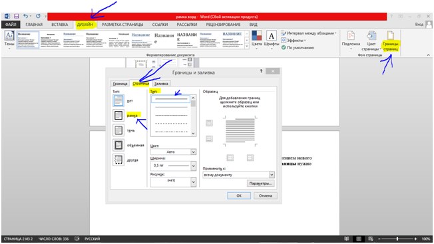Image resolution: width=434 pixels, height=244 pixels.
Task: Confirm the dialog with OK
Action: click(239, 195)
